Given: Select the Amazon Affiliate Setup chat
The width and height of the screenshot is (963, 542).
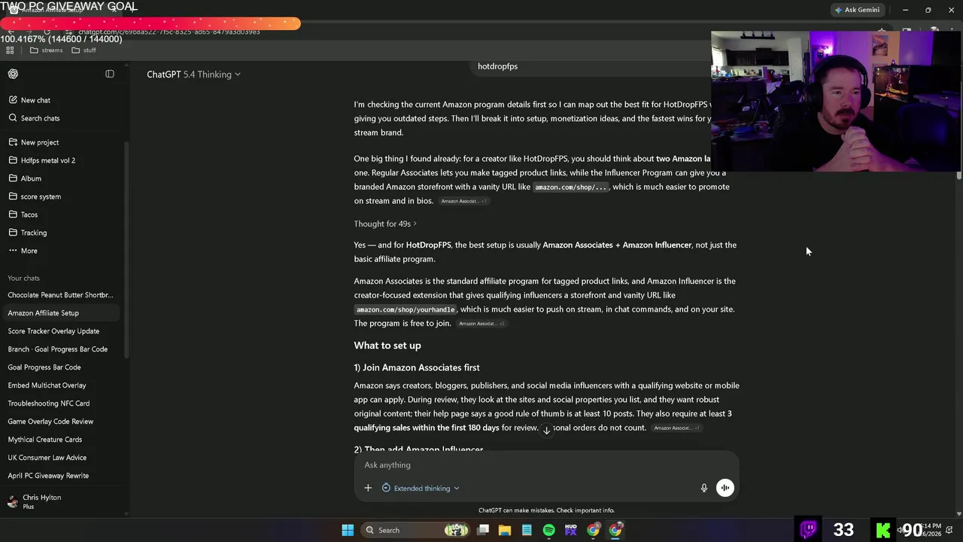Looking at the screenshot, I should tap(60, 313).
